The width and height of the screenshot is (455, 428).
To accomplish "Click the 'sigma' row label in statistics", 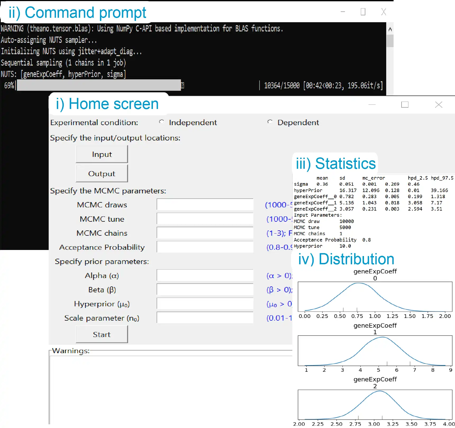I will 301,184.
